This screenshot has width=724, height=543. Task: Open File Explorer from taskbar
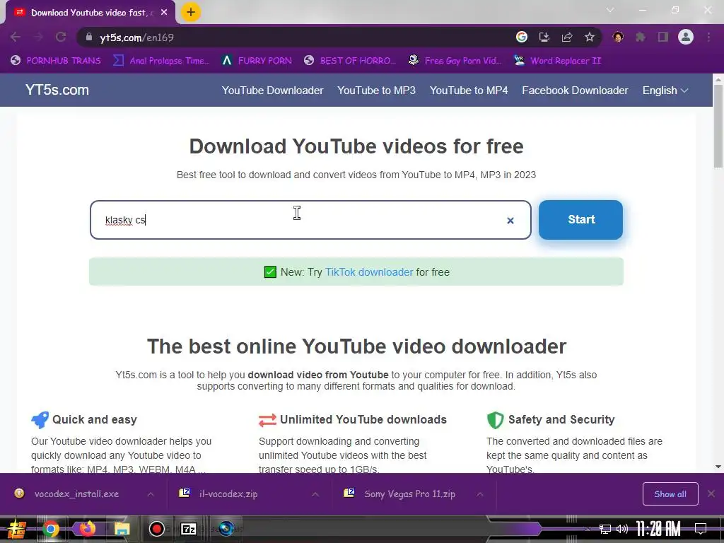pos(122,529)
